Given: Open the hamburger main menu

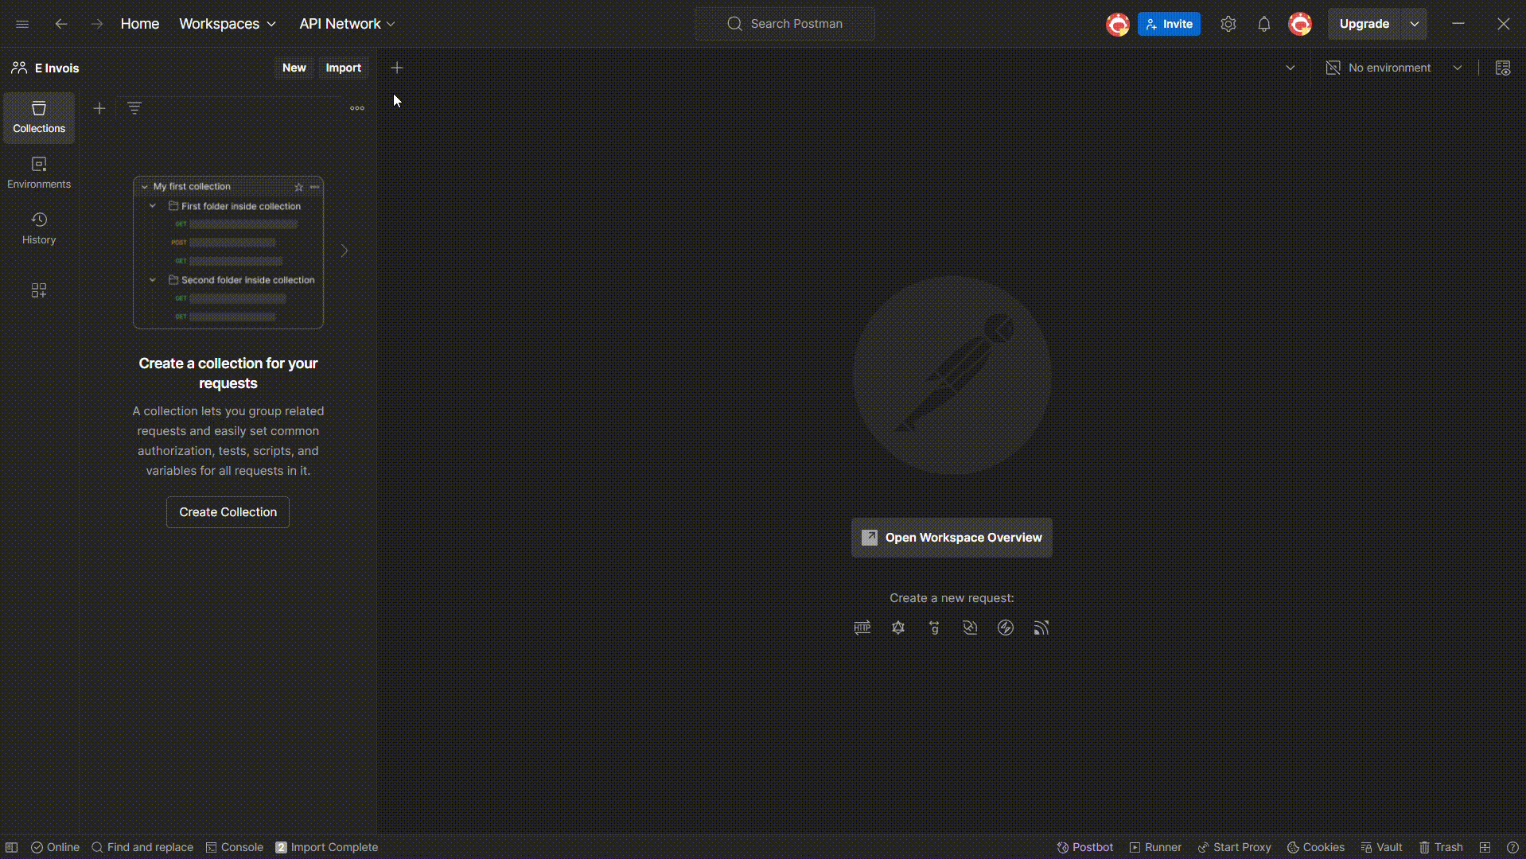Looking at the screenshot, I should [22, 24].
